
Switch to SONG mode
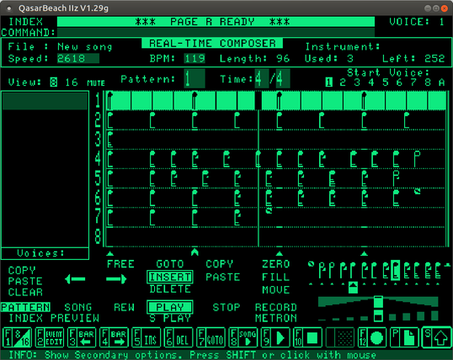click(78, 307)
